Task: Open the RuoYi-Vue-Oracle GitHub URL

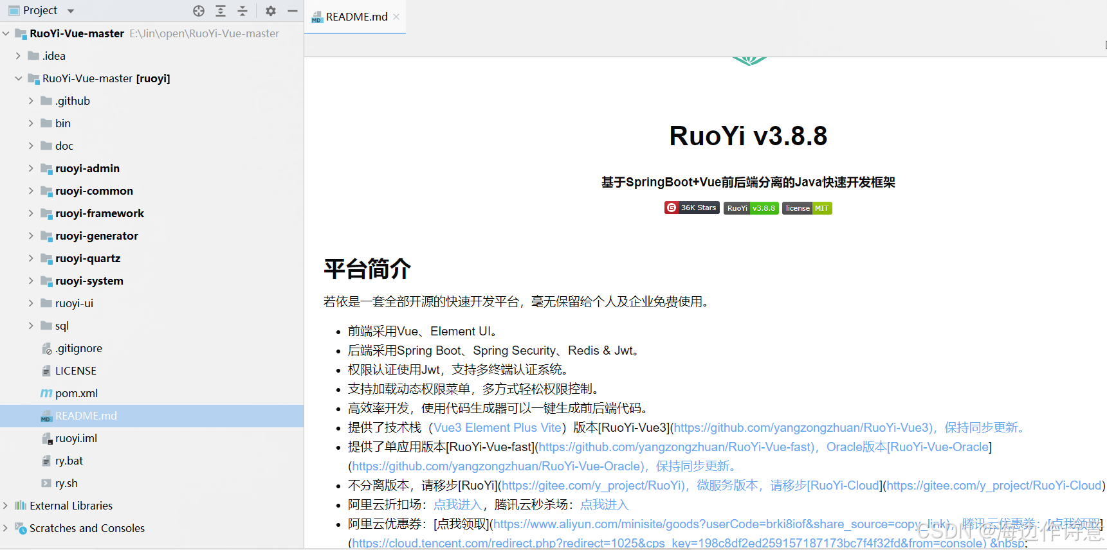Action: click(x=497, y=466)
